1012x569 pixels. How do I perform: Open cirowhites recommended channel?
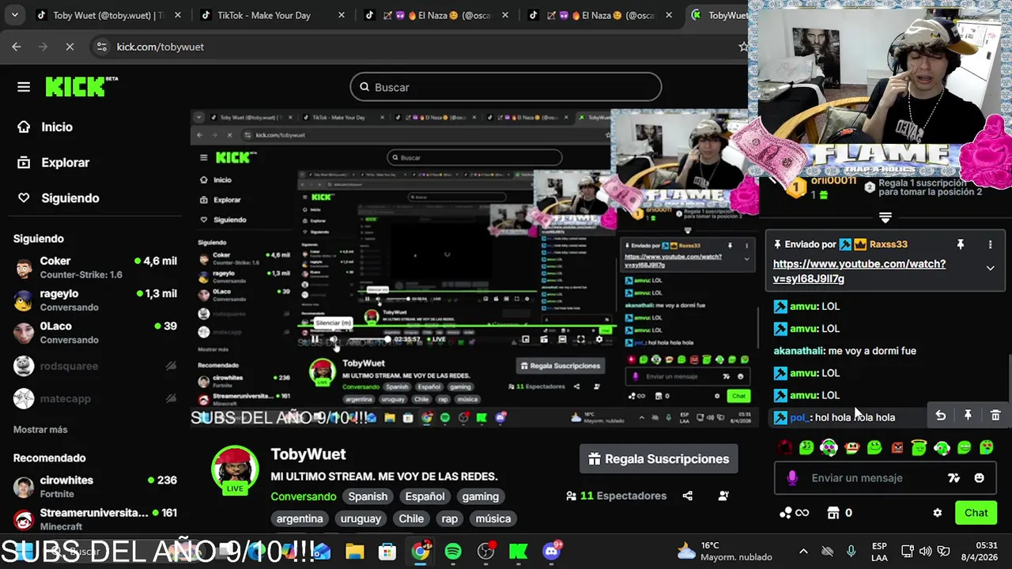[95, 486]
